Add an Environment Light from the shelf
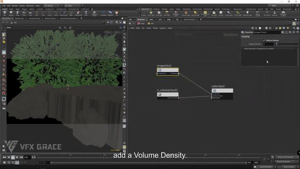Screen dimensions: 300x169 click(x=205, y=14)
